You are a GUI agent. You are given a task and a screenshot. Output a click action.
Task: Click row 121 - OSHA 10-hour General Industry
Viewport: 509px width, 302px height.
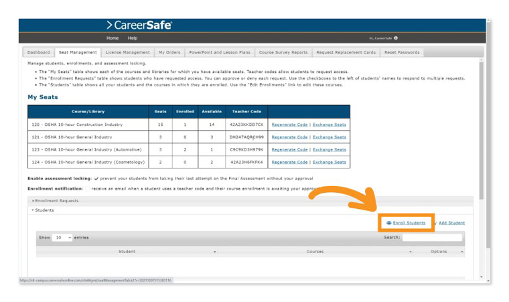189,137
